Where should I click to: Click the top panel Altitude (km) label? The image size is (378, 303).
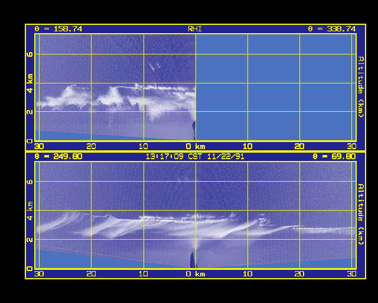(360, 87)
